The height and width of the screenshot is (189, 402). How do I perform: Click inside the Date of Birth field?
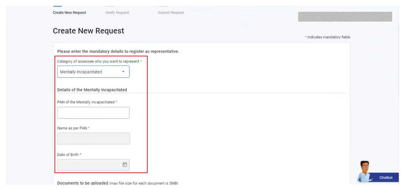click(88, 165)
